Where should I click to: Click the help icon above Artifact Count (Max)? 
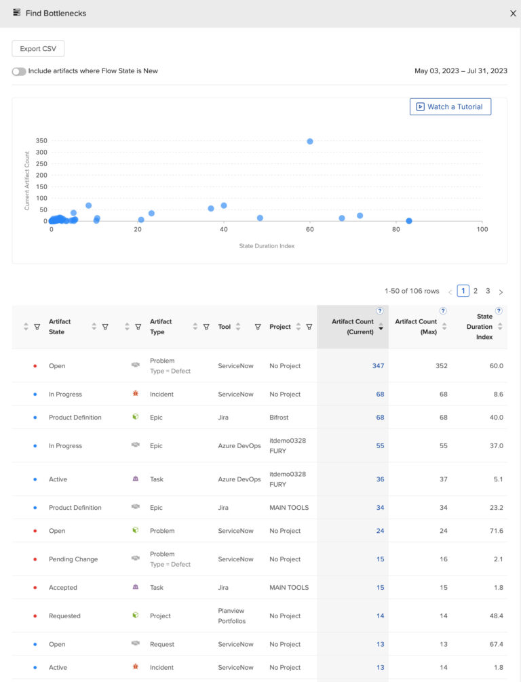443,310
